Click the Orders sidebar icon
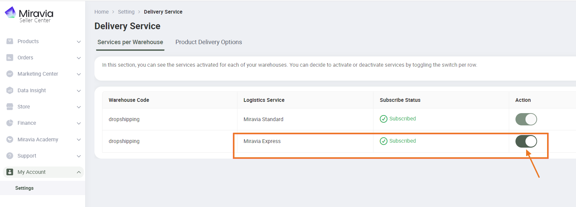Image resolution: width=576 pixels, height=207 pixels. [10, 57]
